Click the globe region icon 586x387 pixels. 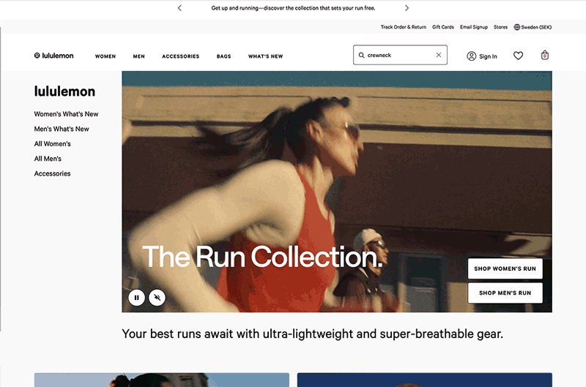coord(517,27)
